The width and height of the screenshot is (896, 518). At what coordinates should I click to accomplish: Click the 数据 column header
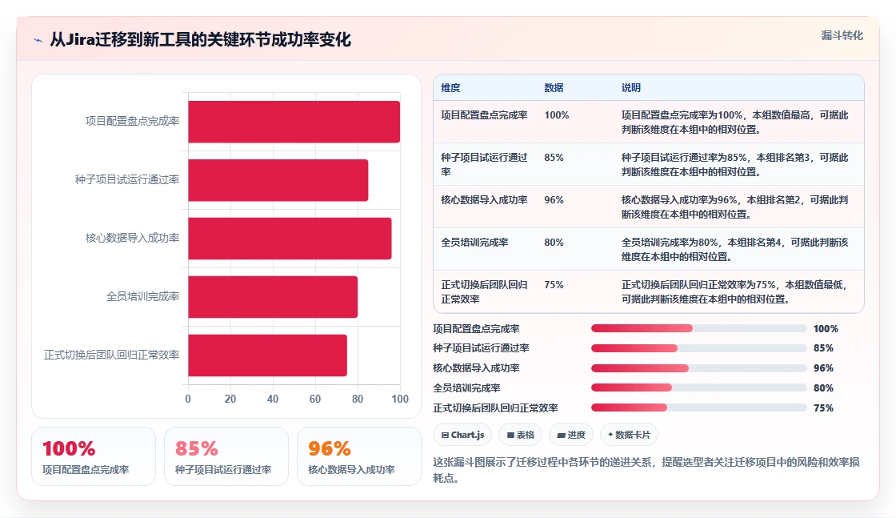click(x=554, y=87)
